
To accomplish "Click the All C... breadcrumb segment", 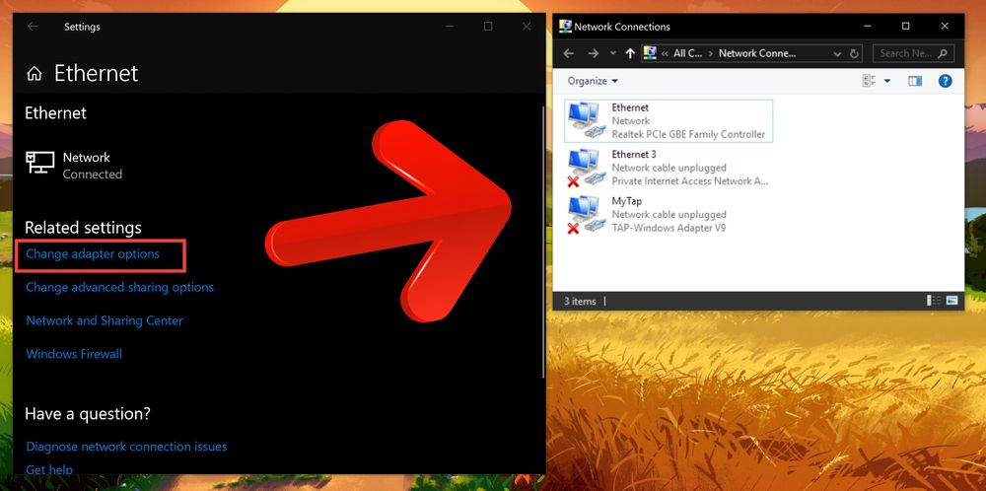I will pos(688,53).
